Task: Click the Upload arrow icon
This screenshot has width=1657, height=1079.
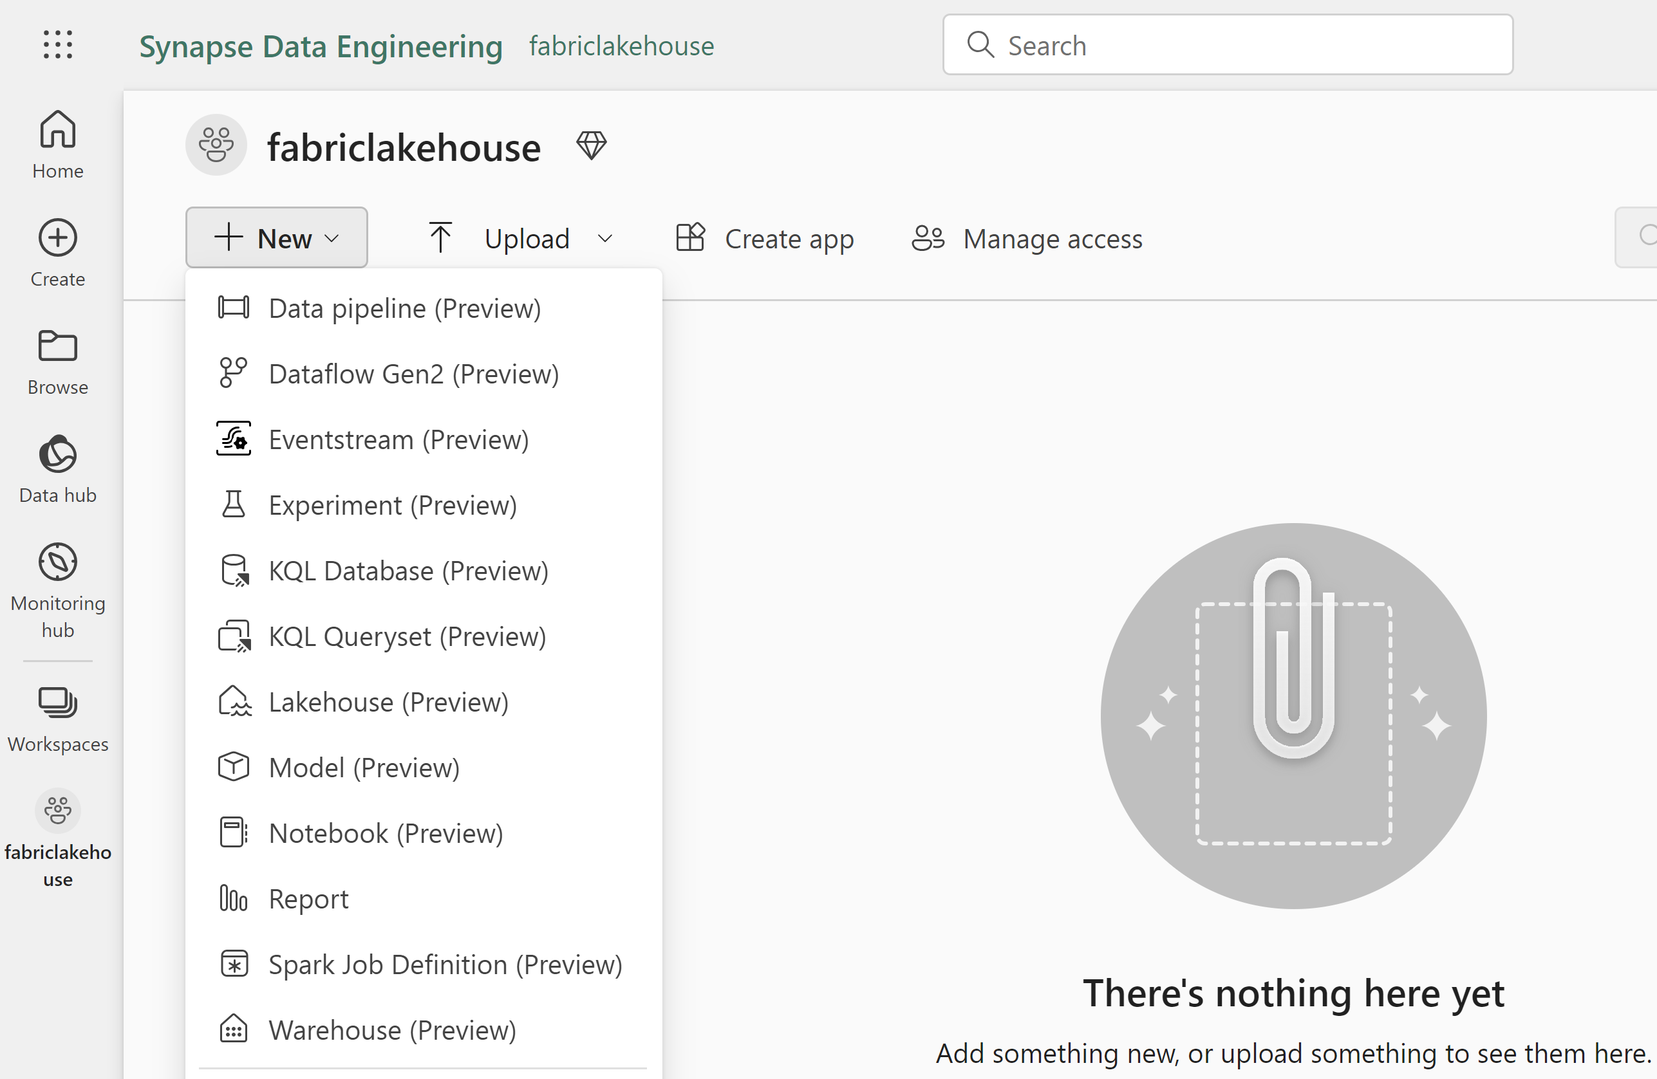Action: pos(440,237)
